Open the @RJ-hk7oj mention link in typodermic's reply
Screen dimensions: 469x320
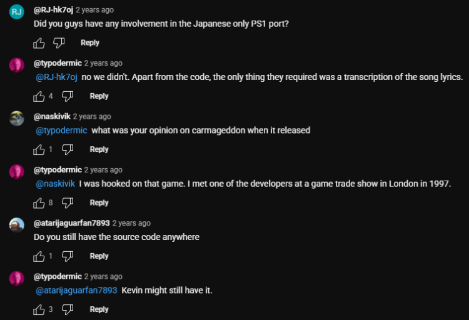click(x=56, y=77)
